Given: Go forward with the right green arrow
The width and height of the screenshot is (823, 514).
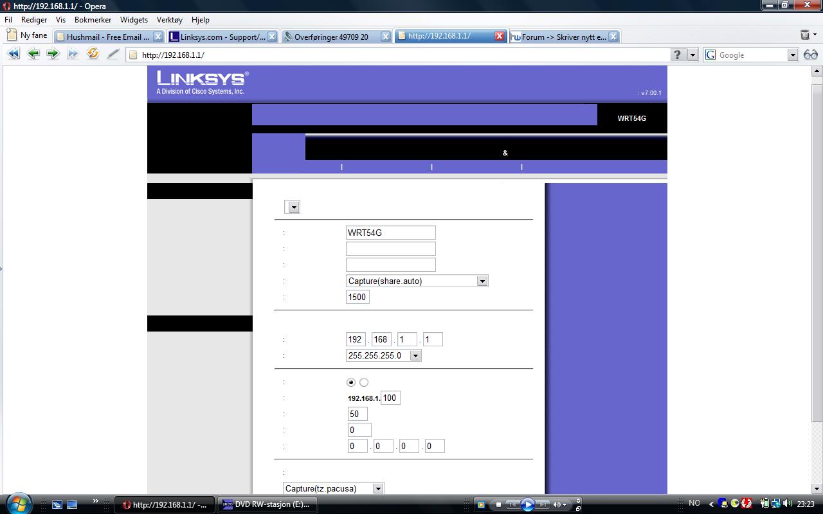Looking at the screenshot, I should pyautogui.click(x=53, y=54).
